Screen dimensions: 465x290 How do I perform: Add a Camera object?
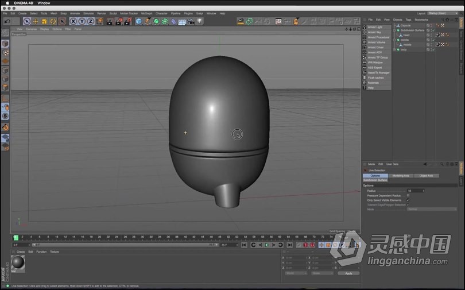(x=191, y=21)
